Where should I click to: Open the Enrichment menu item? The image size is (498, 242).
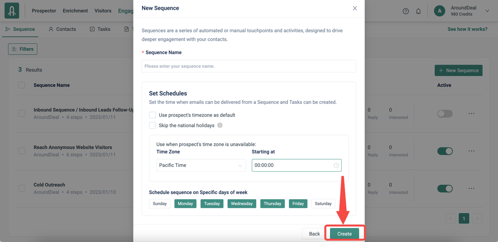75,11
